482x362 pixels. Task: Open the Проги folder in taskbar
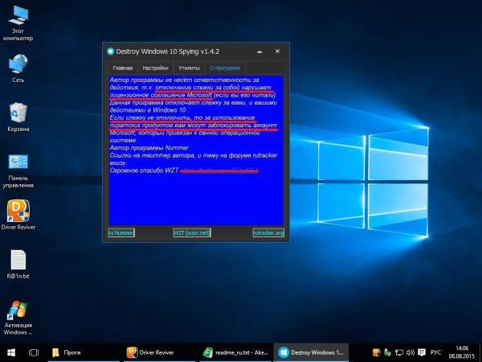67,352
